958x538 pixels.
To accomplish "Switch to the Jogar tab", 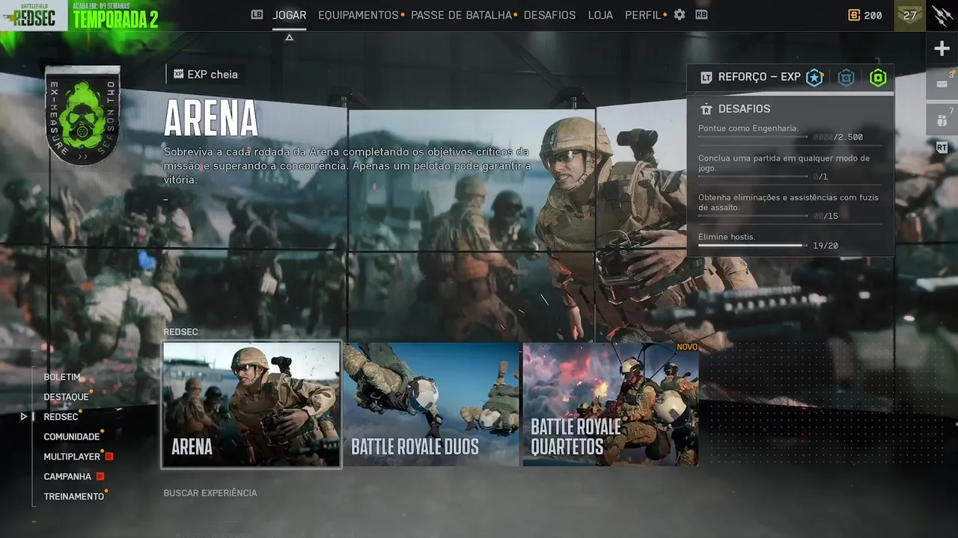I will (289, 15).
